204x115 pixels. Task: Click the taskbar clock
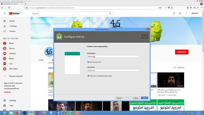pyautogui.click(x=198, y=113)
